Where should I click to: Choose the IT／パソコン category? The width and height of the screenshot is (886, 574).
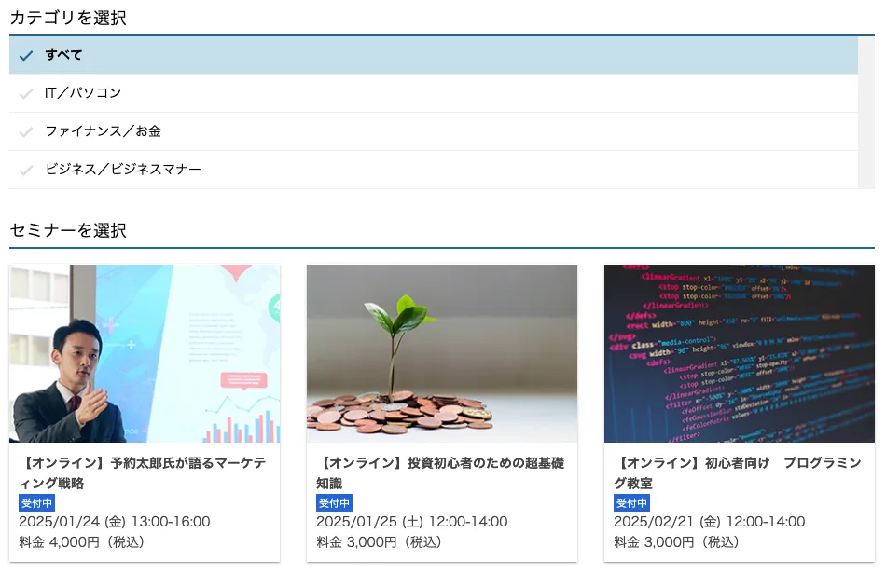tap(83, 93)
